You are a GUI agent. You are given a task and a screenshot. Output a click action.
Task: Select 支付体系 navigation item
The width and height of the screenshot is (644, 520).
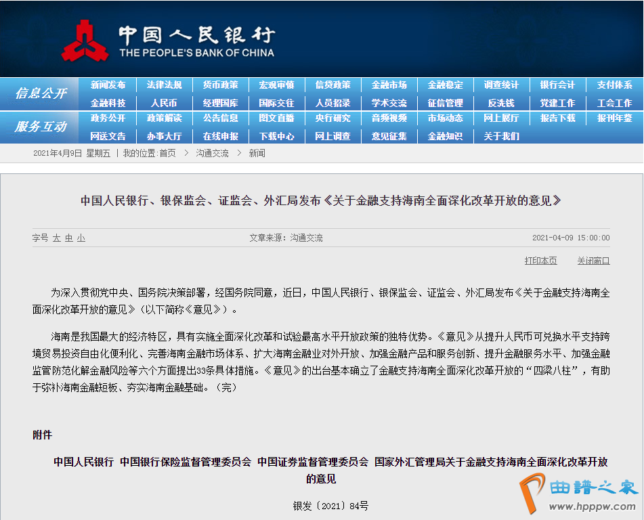click(614, 85)
